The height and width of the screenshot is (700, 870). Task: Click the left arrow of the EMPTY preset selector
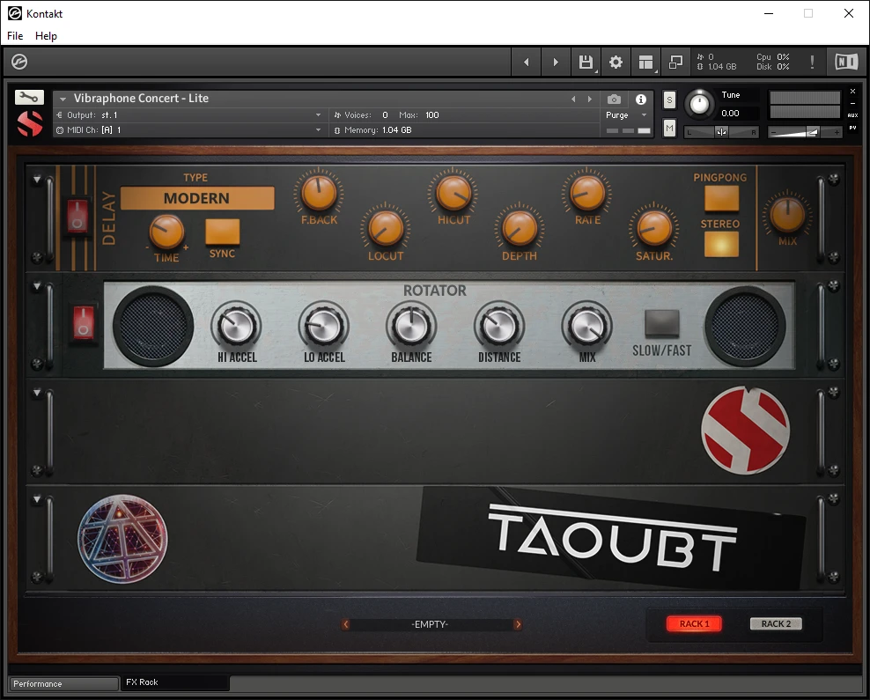click(346, 624)
